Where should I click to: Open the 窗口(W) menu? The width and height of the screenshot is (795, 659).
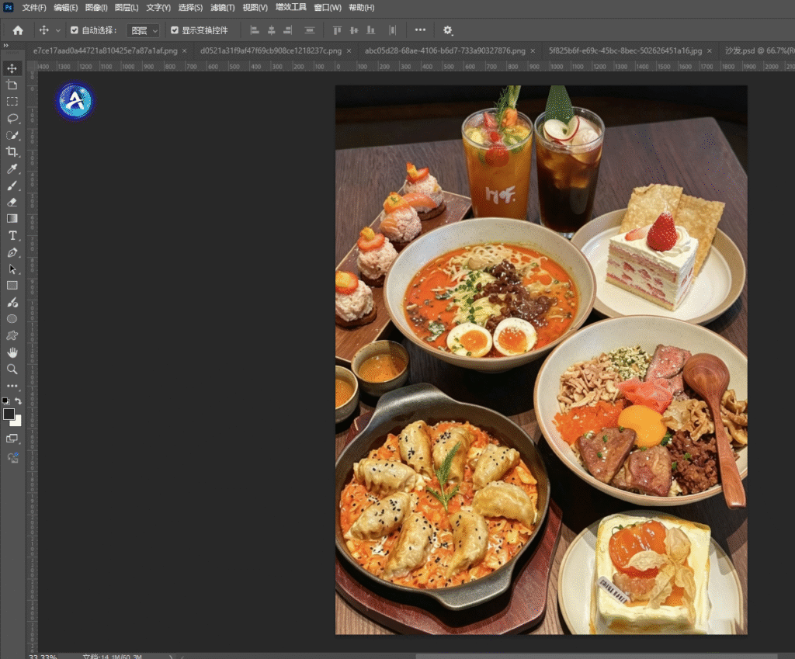point(328,8)
